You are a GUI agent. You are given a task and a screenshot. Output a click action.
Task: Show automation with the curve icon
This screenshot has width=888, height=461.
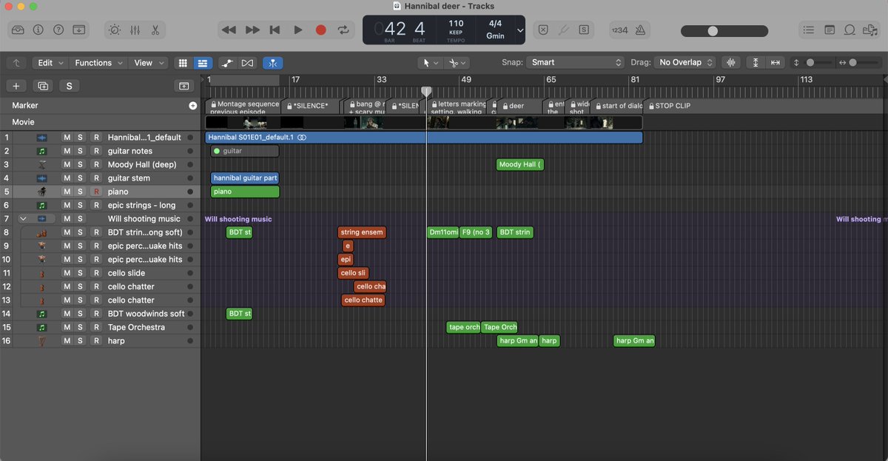pyautogui.click(x=228, y=63)
